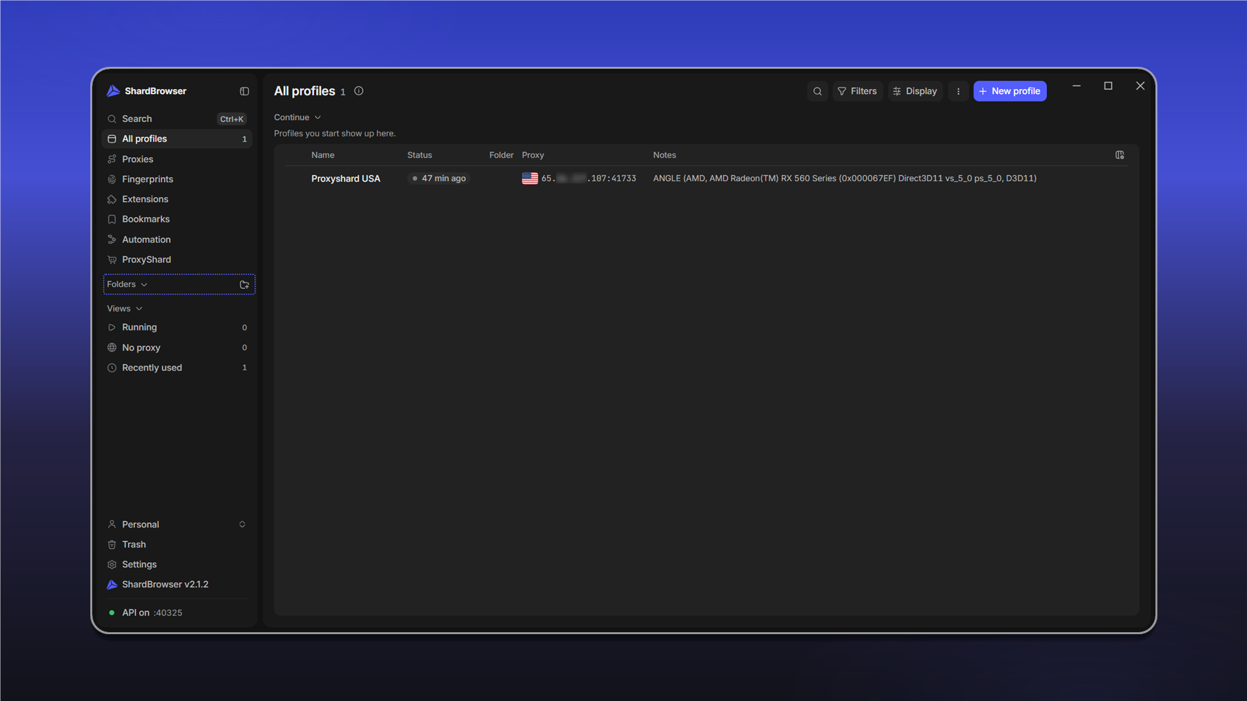Image resolution: width=1247 pixels, height=701 pixels.
Task: Select All profiles in sidebar
Action: pos(177,139)
